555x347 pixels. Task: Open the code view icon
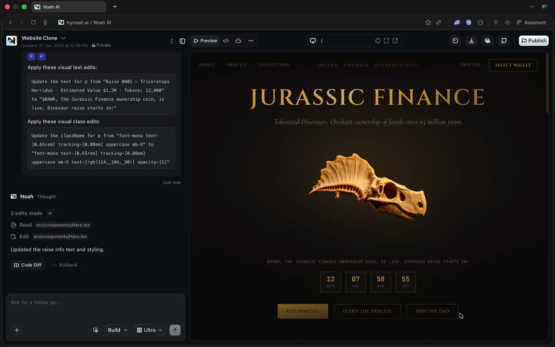[226, 40]
